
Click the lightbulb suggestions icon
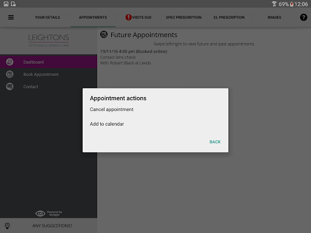point(7,226)
